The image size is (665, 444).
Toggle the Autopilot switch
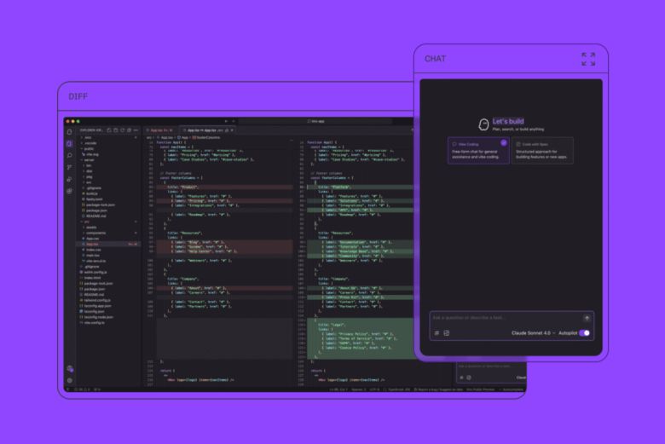[585, 333]
